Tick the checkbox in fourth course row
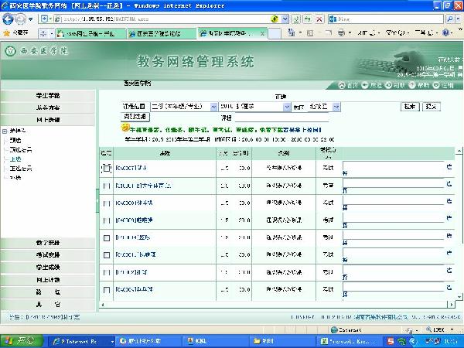Image resolution: width=464 pixels, height=348 pixels. coord(107,220)
